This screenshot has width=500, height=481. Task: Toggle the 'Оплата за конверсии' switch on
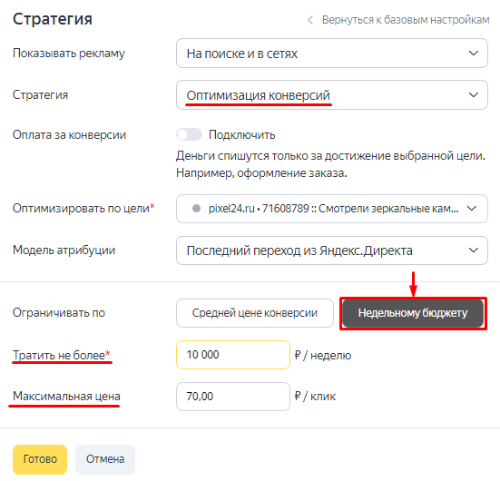(189, 134)
